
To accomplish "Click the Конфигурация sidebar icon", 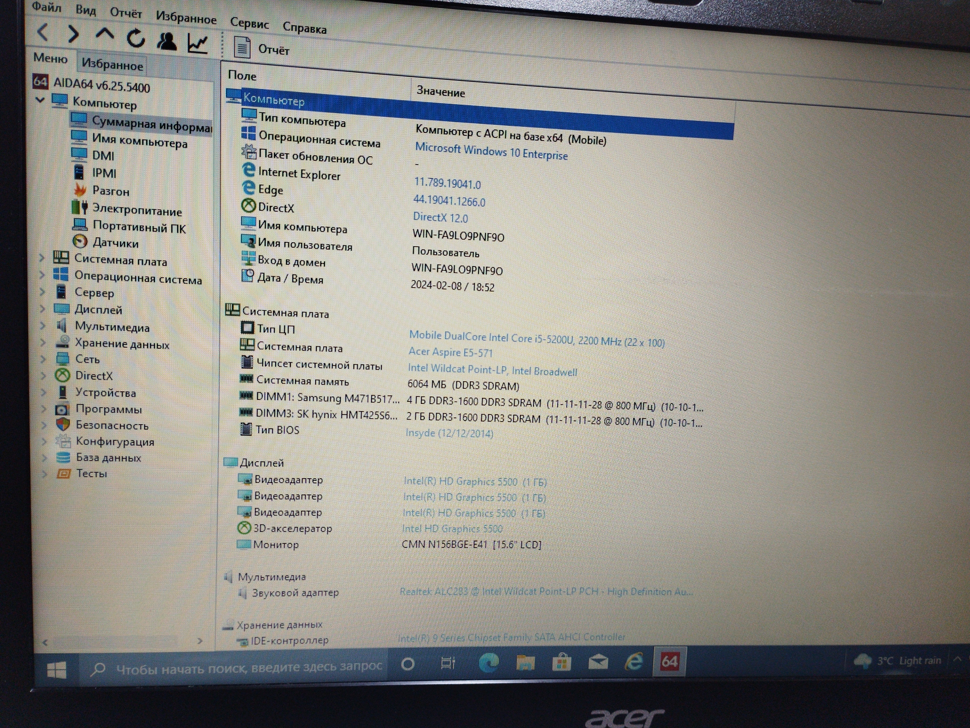I will tap(63, 441).
